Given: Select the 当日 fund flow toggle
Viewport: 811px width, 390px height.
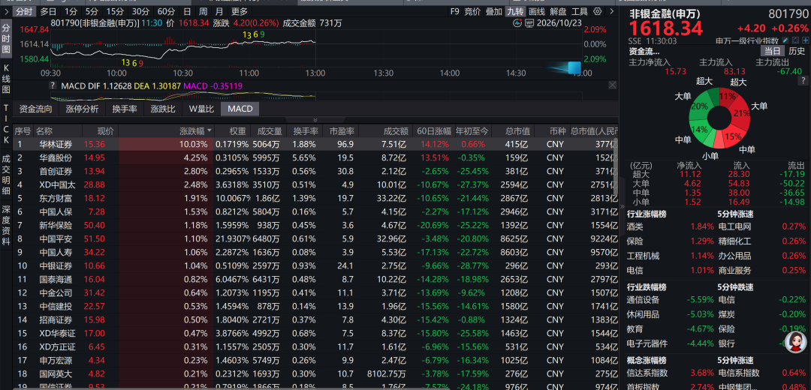Looking at the screenshot, I should pos(772,50).
